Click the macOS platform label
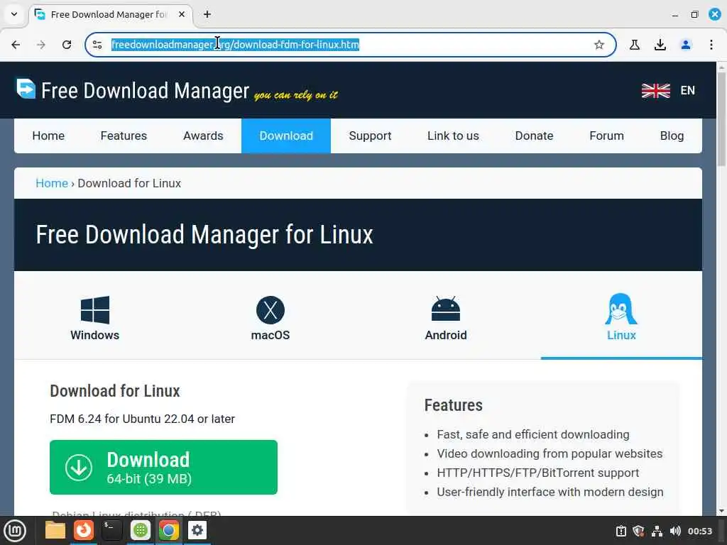 (x=270, y=335)
